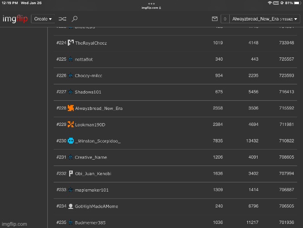The image size is (303, 228).
Task: Open maplemaker101 user profile
Action: click(91, 190)
